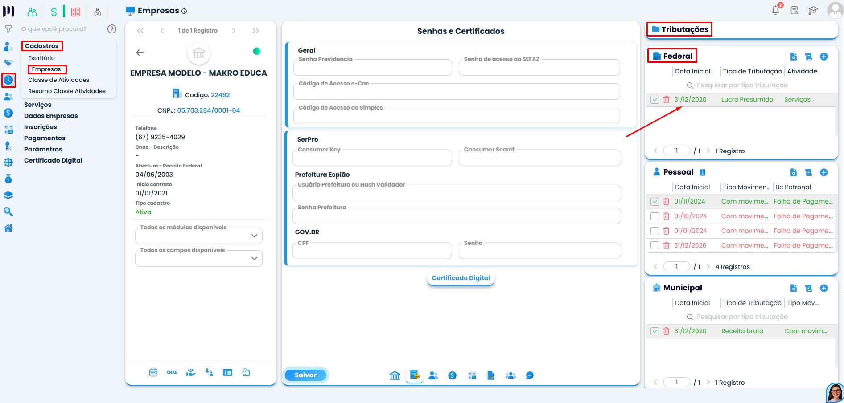Click the help question mark icon
The image size is (844, 403).
[112, 29]
